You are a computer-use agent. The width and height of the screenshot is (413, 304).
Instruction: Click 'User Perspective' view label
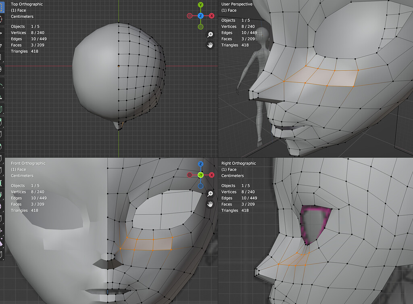coord(237,4)
